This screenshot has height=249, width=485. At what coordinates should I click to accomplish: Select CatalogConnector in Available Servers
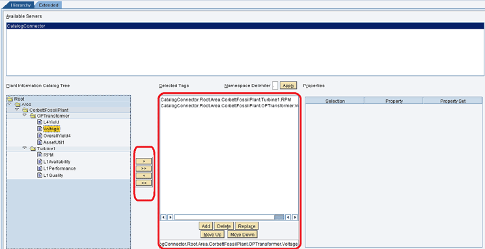coord(245,26)
